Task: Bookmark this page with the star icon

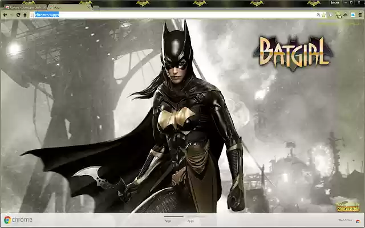Action: (323, 15)
